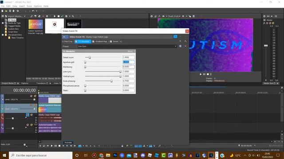Click the Project Media search magnifier icon
284x159 pixels.
(73, 16)
